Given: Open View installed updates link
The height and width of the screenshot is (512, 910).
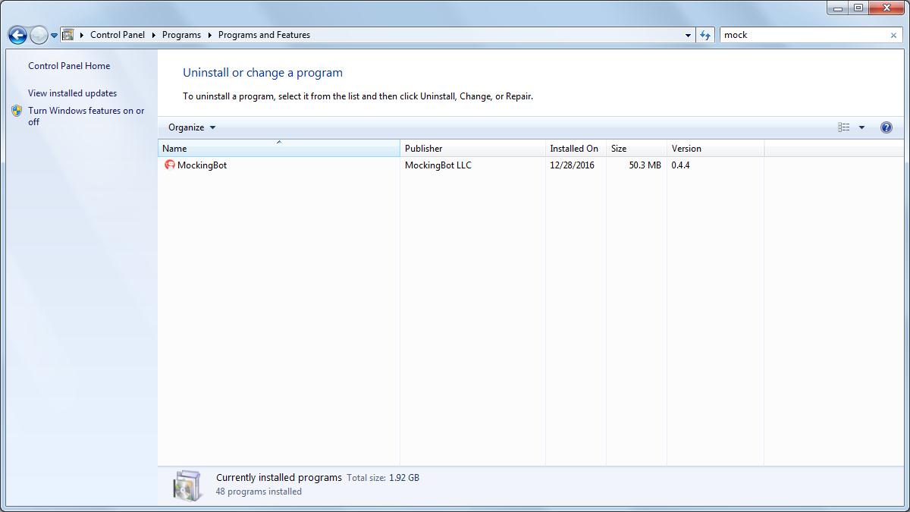Looking at the screenshot, I should pos(72,93).
